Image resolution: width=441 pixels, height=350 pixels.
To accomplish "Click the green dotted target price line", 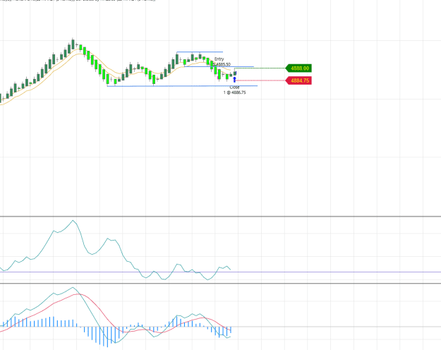I will [260, 68].
